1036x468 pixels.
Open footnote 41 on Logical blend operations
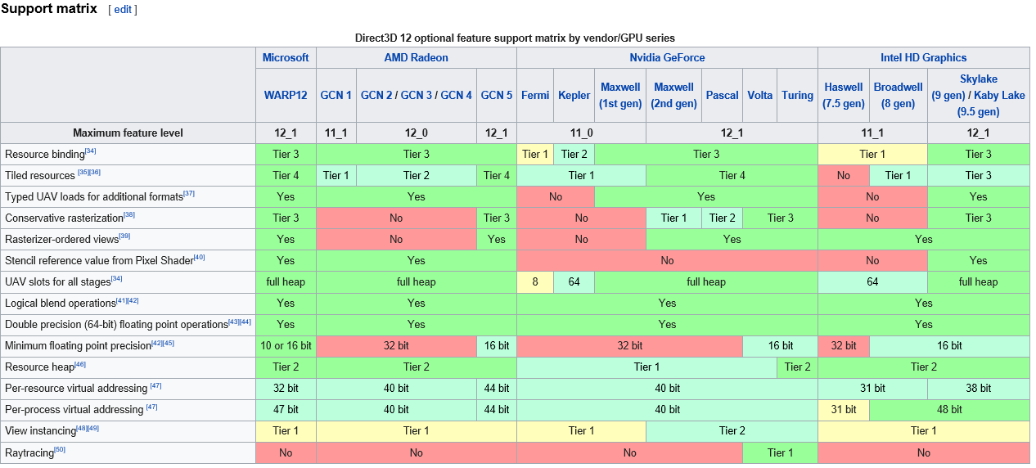(x=122, y=300)
